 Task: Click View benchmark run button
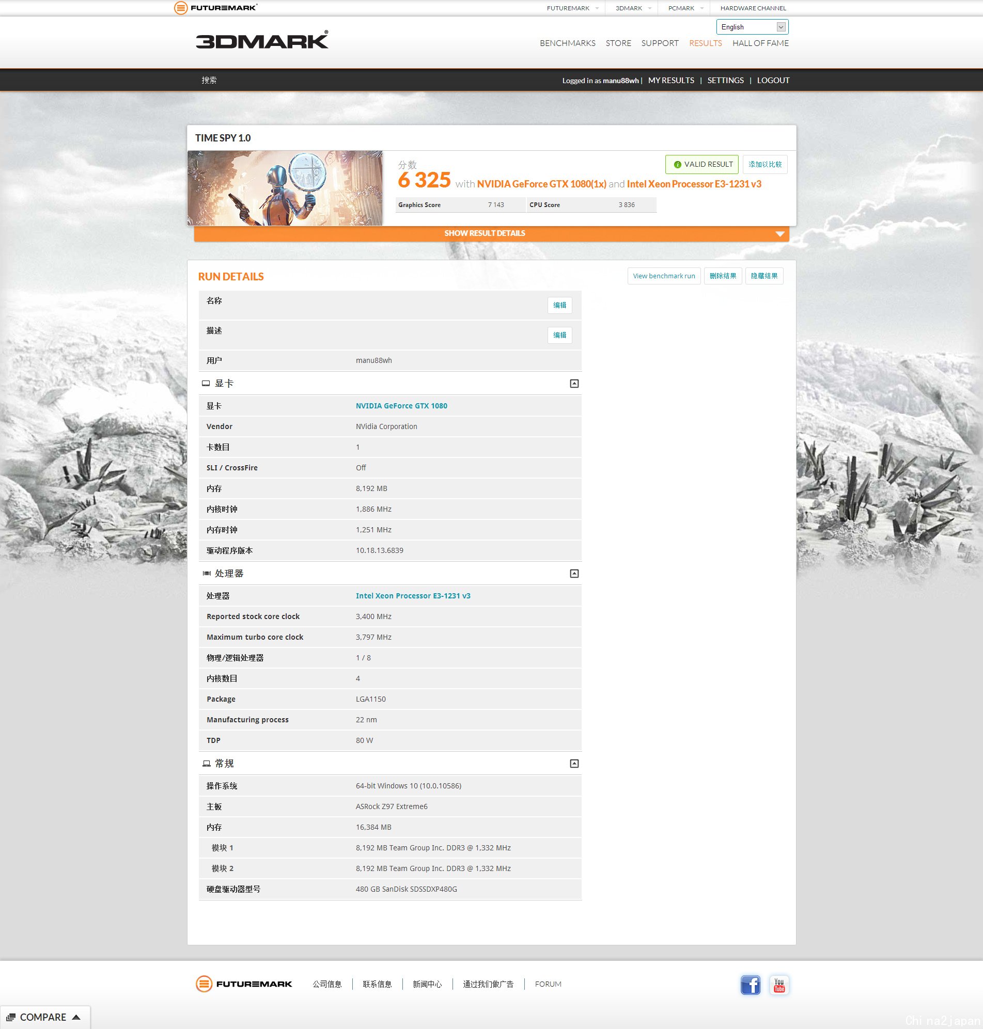[664, 276]
